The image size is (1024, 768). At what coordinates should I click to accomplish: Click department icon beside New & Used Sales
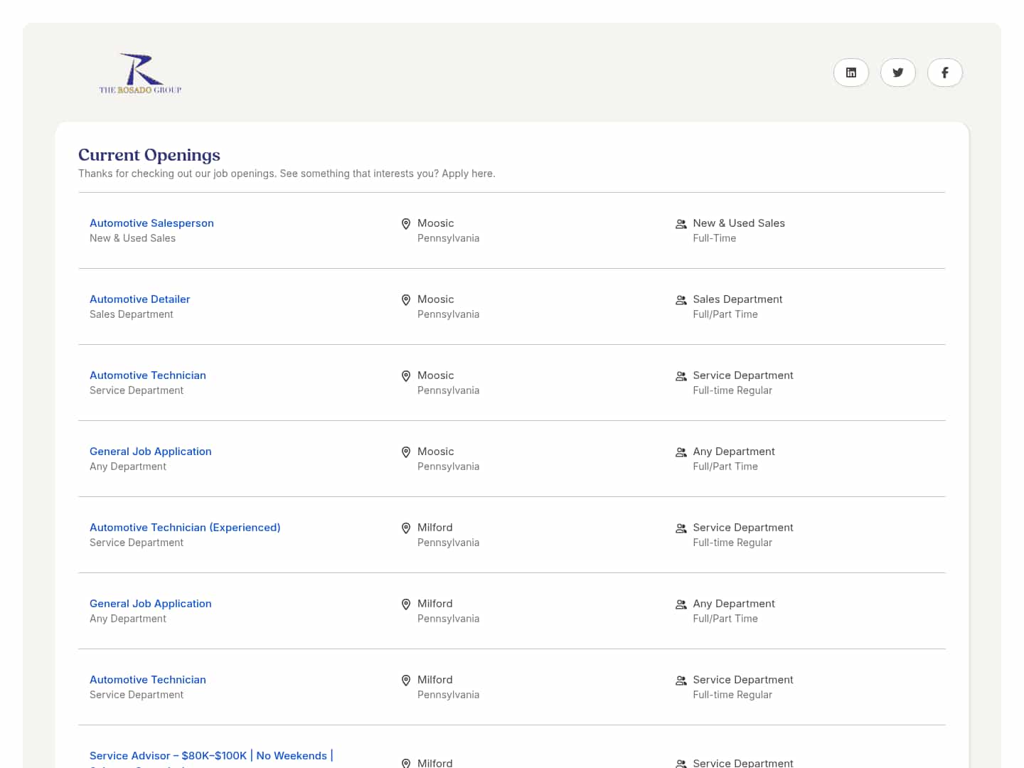tap(681, 224)
